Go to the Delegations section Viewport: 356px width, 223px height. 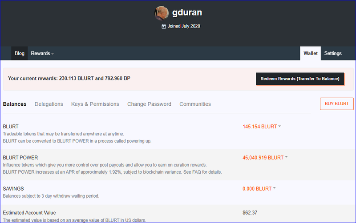click(49, 104)
